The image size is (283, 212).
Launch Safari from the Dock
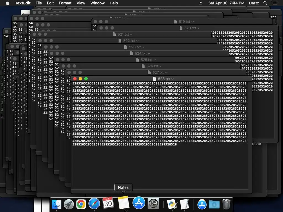94,204
